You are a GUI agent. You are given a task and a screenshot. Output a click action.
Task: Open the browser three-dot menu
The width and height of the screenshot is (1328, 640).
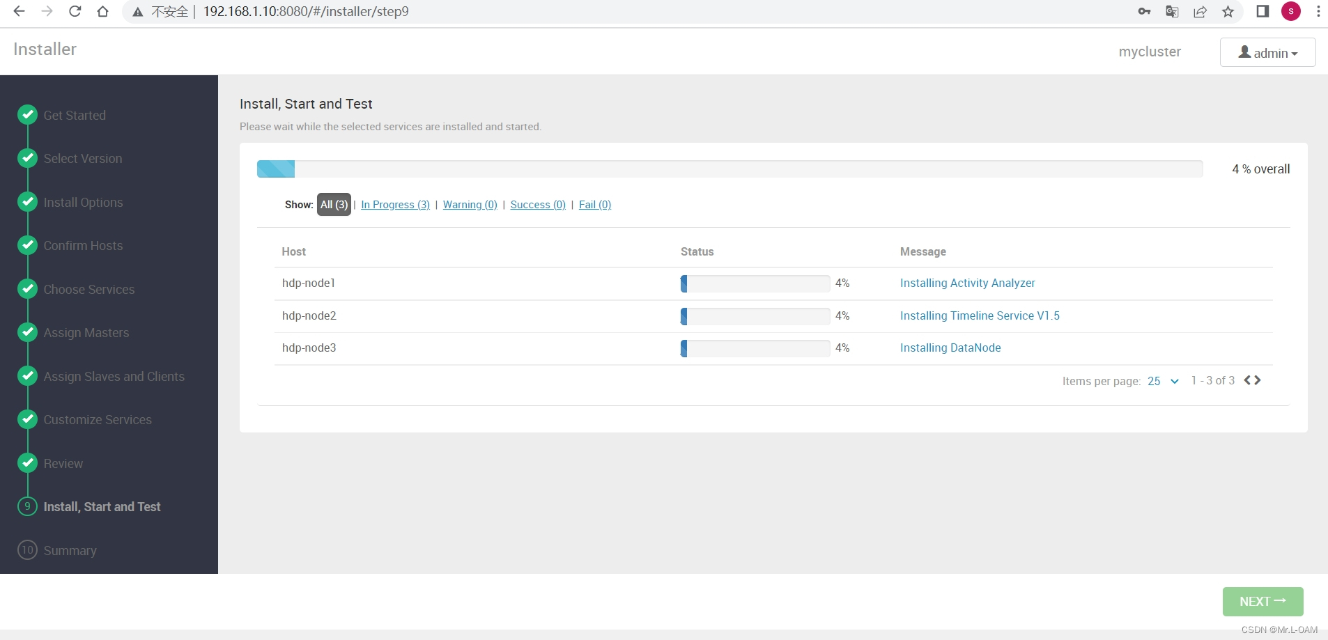[1318, 11]
